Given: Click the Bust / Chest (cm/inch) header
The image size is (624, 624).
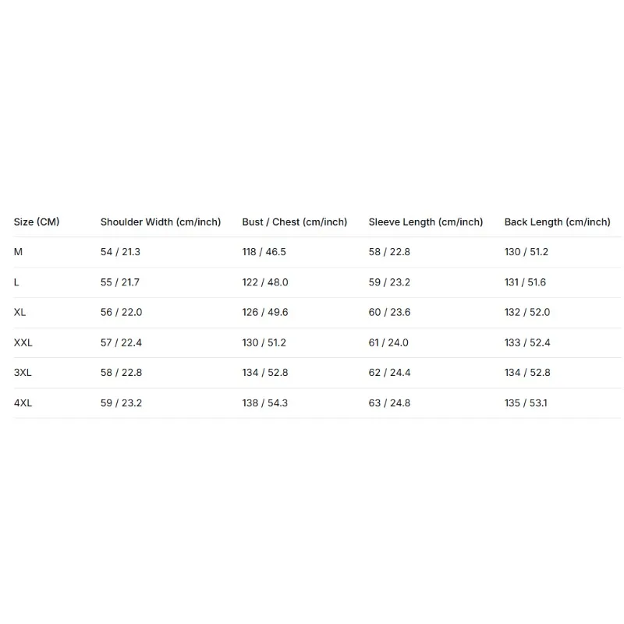Looking at the screenshot, I should point(295,222).
